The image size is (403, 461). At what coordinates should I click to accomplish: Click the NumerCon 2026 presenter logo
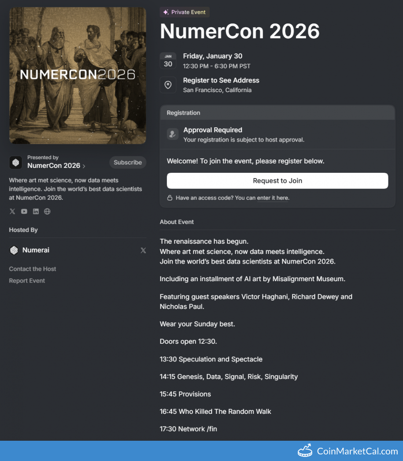(16, 162)
